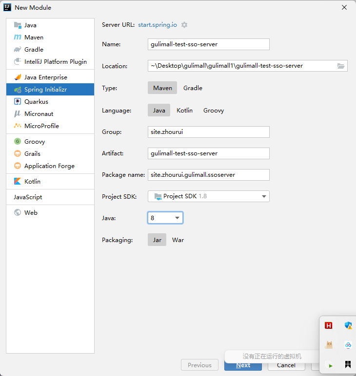Viewport: 356px width, 376px height.
Task: Click the Application Forge icon
Action: (18, 166)
